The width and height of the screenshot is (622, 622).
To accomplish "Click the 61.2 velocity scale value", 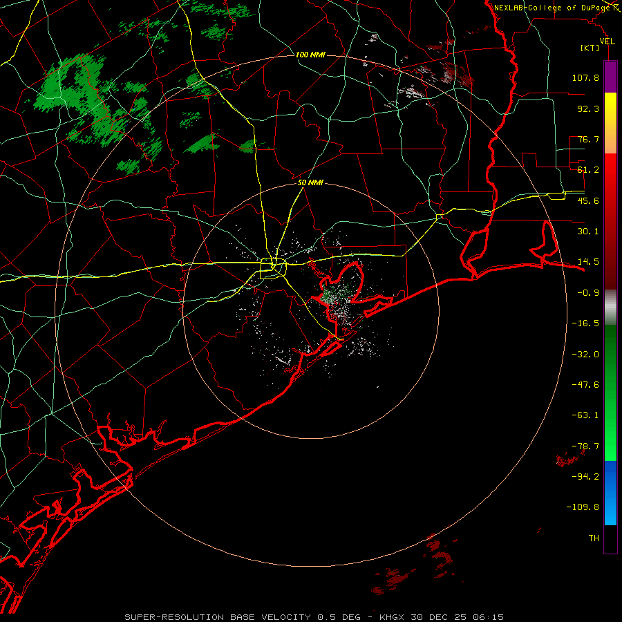I will pos(588,170).
